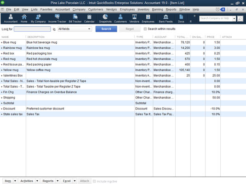Open My Company icon
Image resolution: width=246 pixels, height=184 pixels.
(38, 18)
